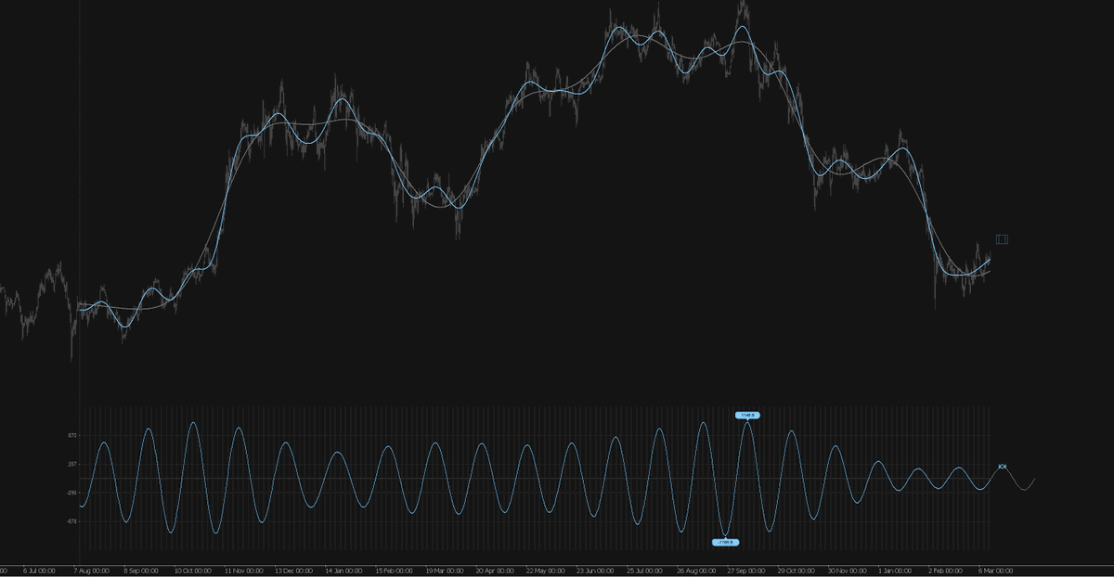The height and width of the screenshot is (577, 1114).
Task: Click the 8 Sep 00:00 date label
Action: click(x=140, y=571)
